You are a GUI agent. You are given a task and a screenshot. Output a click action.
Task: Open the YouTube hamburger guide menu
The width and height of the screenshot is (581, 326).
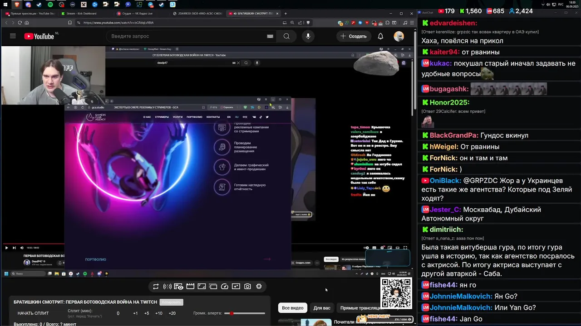[13, 36]
